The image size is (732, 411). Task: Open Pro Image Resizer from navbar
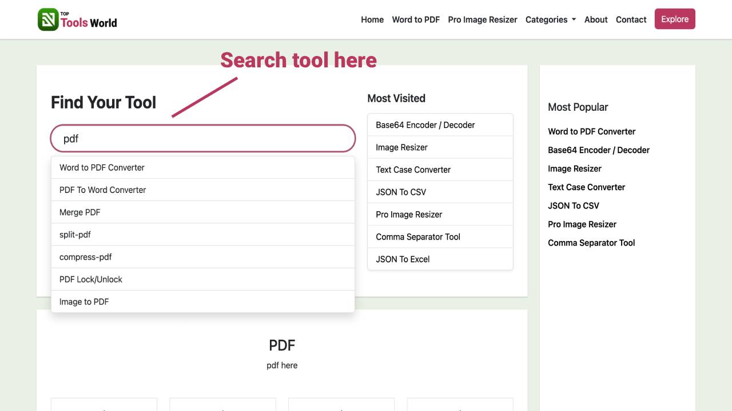tap(483, 19)
